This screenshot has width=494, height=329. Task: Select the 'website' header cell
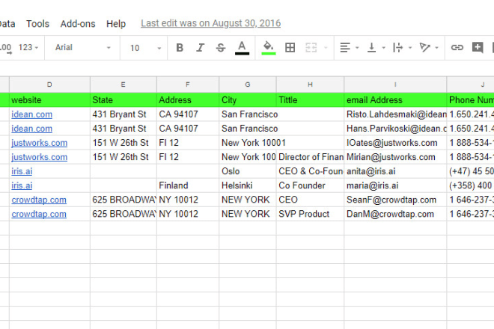50,100
